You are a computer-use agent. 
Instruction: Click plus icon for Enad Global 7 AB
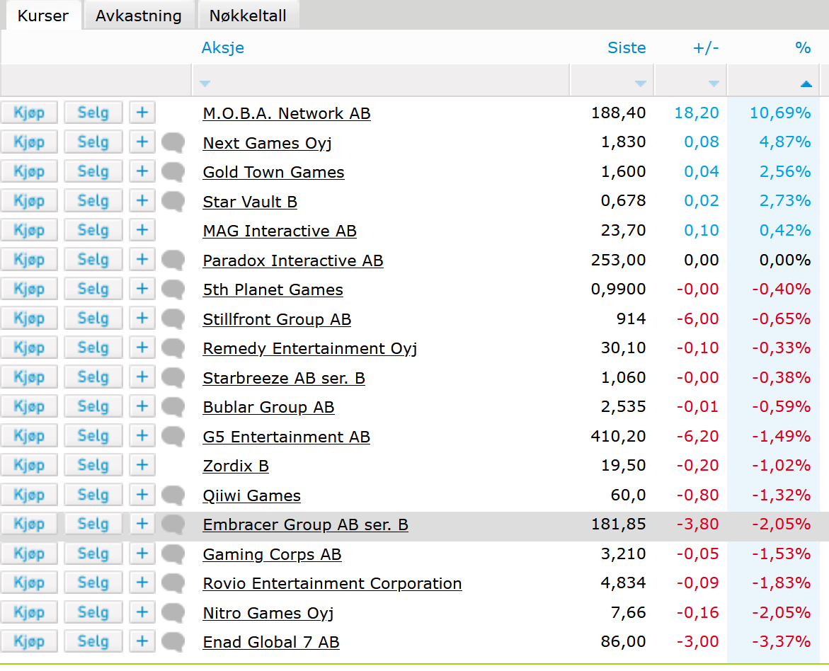[142, 641]
